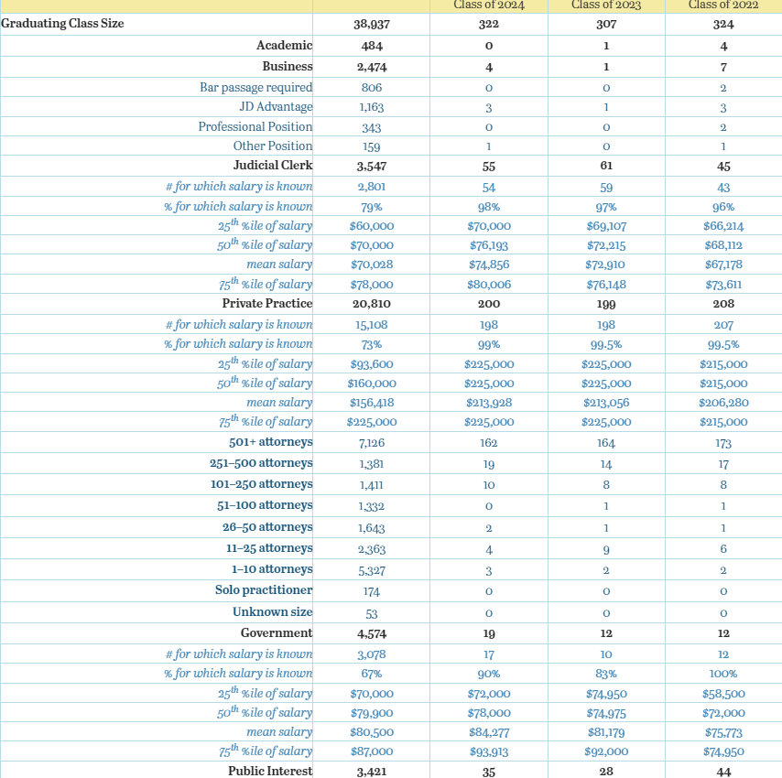The width and height of the screenshot is (782, 778).
Task: Select the 1,163 JD Advantage count
Action: coord(372,107)
